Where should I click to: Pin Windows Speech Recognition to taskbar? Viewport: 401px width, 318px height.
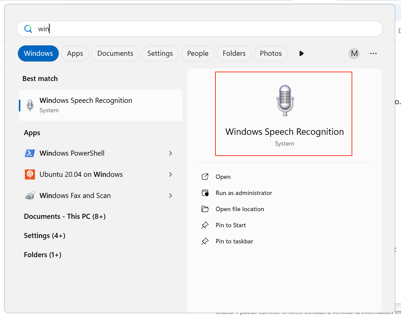tap(234, 241)
